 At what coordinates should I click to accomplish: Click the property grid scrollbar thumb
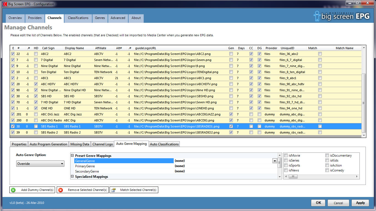click(280, 162)
